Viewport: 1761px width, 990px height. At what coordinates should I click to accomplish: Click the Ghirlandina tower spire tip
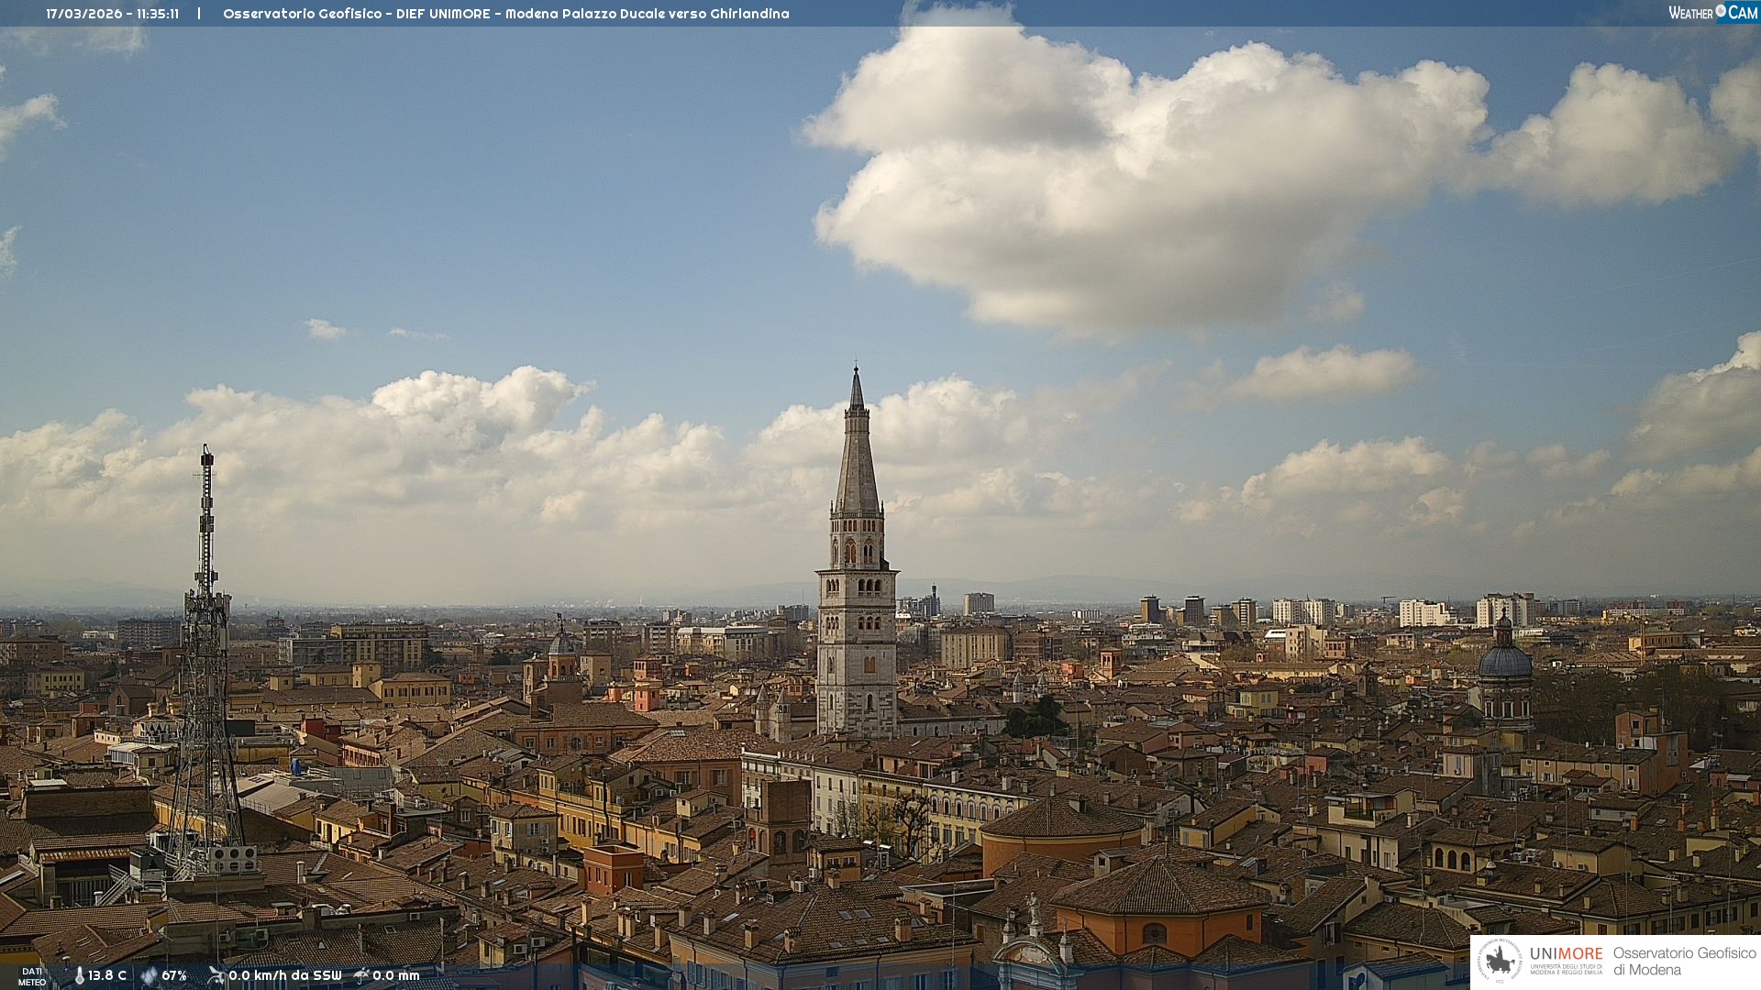(856, 370)
